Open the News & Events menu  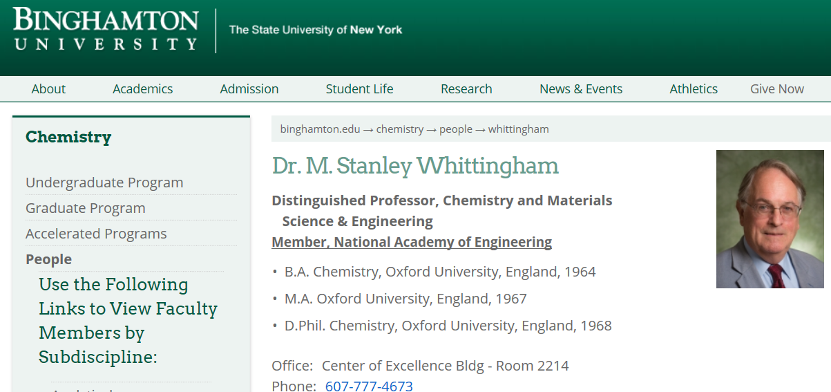coord(581,88)
